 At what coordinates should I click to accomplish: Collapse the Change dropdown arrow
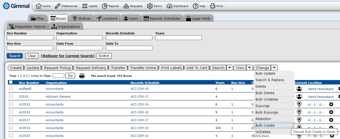(274, 68)
